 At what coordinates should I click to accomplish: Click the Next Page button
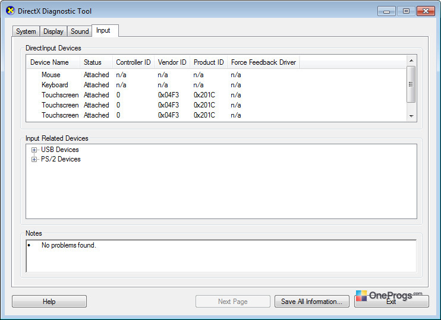pos(232,302)
